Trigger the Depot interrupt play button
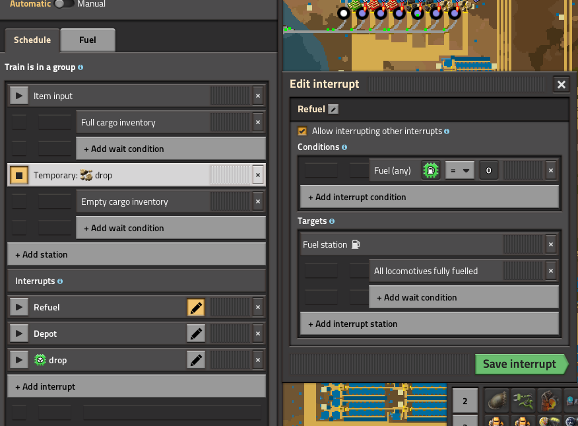The image size is (578, 426). pos(18,334)
